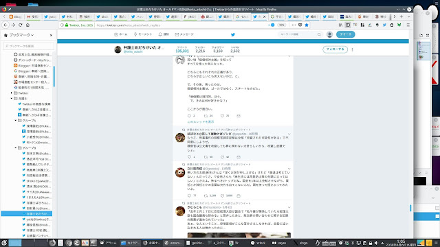
Task: Open the Twitter Home nav item
Action: [121, 34]
